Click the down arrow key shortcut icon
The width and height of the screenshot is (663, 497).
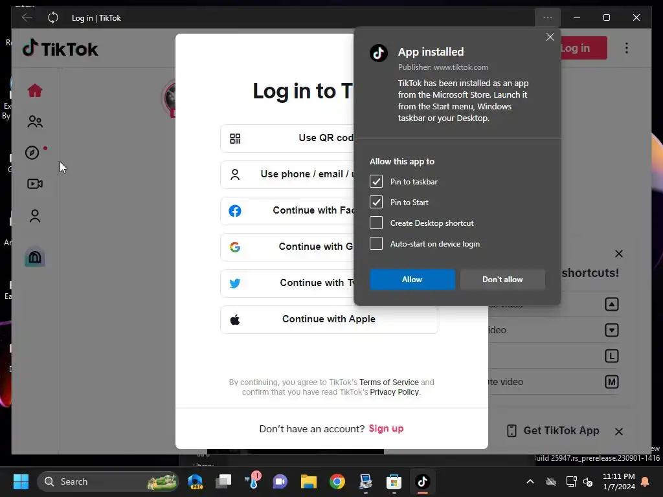click(x=611, y=330)
